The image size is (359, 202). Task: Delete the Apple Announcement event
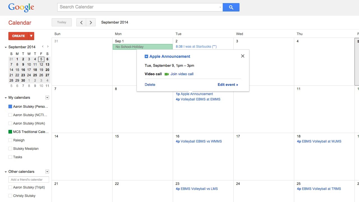(150, 85)
